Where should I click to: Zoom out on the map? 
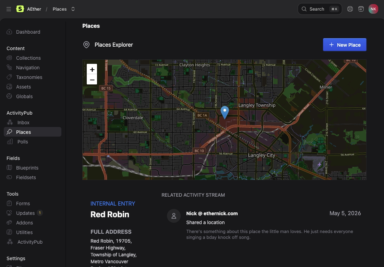[x=92, y=80]
